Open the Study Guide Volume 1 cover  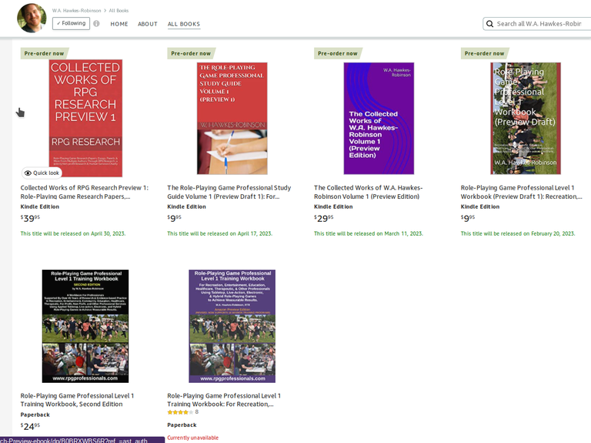pos(232,119)
